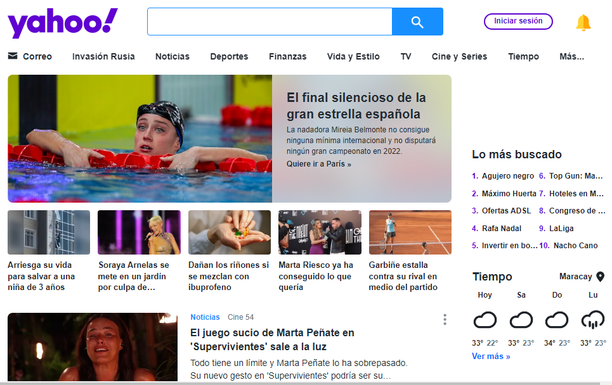Focus the Yahoo search input field
Viewport: 612px width, 385px height.
270,22
